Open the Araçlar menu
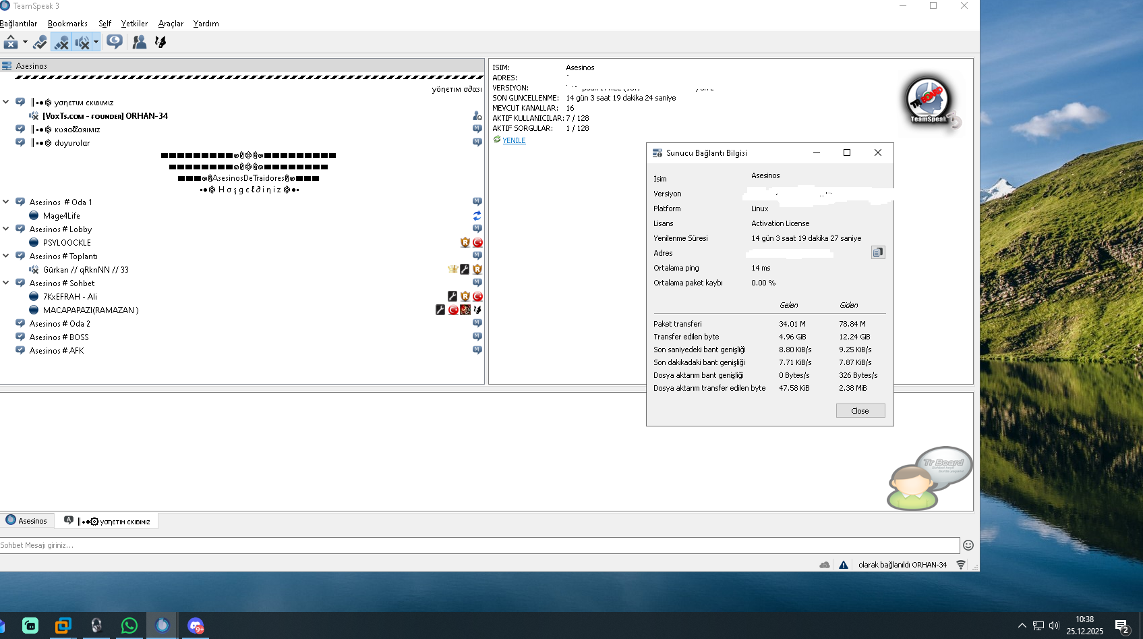The width and height of the screenshot is (1143, 639). (171, 24)
